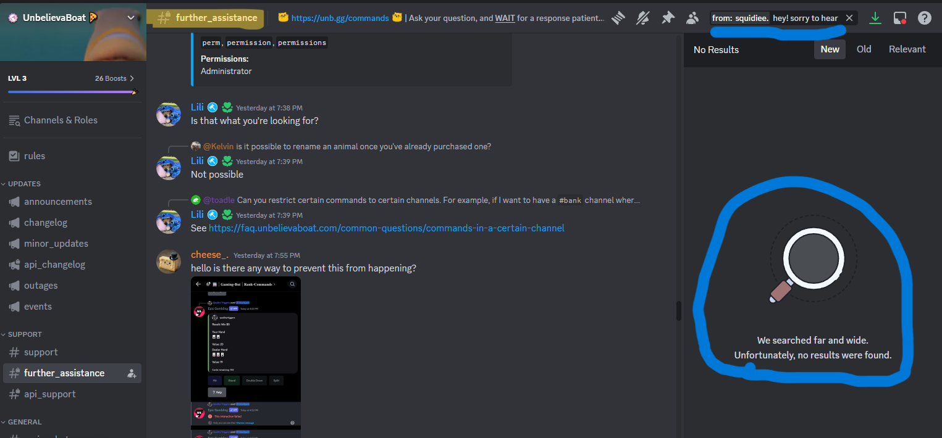The height and width of the screenshot is (438, 942).
Task: Click the events megaphone icon
Action: 14,307
